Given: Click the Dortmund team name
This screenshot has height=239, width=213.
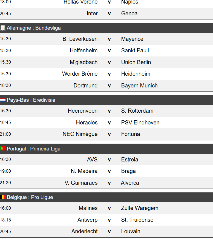Looking at the screenshot, I should [x=85, y=86].
